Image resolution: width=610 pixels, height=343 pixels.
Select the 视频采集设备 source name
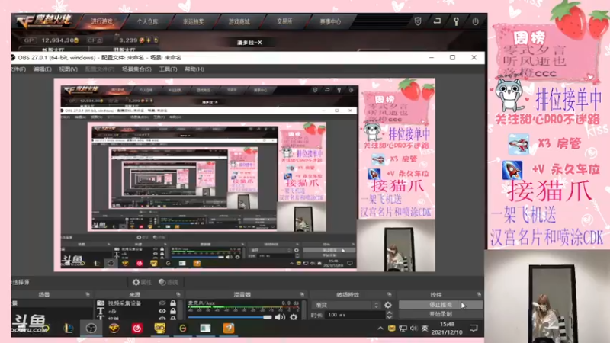(124, 303)
